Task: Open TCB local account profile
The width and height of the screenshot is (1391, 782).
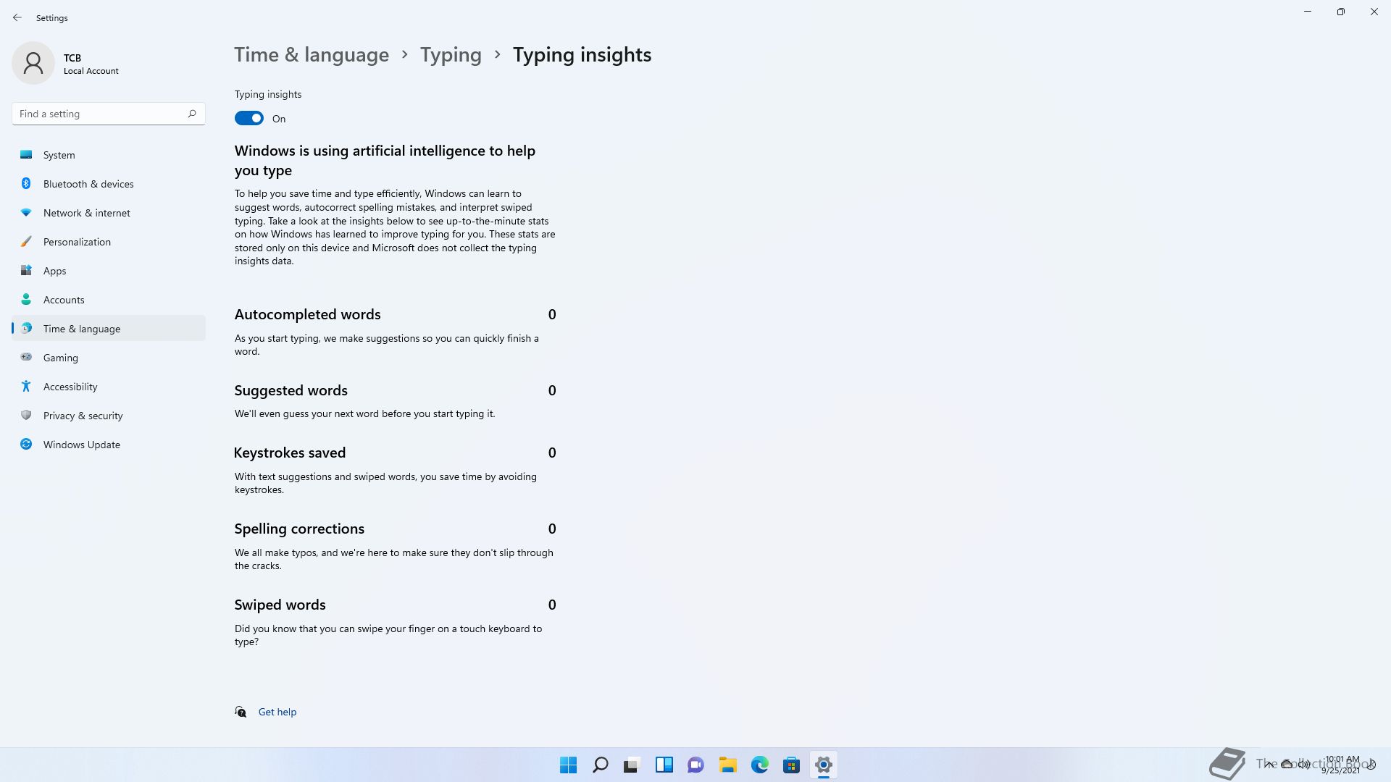Action: tap(65, 63)
